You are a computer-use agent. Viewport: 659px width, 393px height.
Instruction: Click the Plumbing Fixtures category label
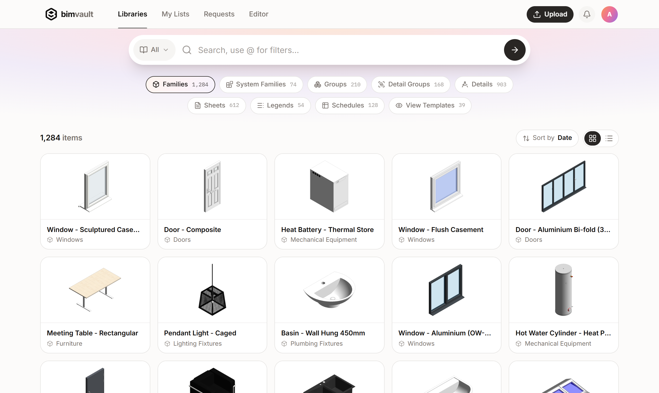coord(316,343)
